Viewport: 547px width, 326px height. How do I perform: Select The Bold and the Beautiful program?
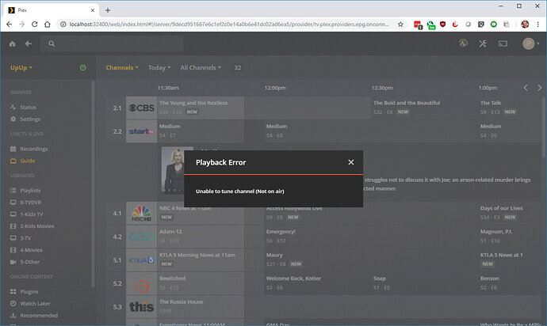pos(424,108)
